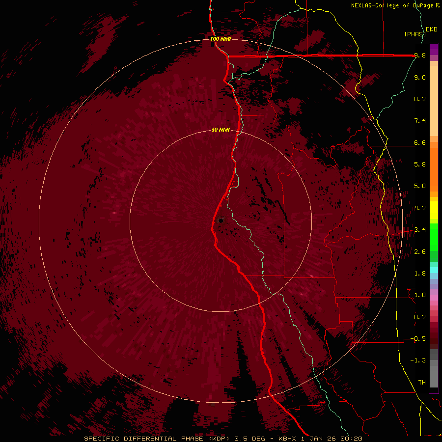The image size is (442, 442).
Task: Select the 0.2 legend value
Action: pos(420,317)
